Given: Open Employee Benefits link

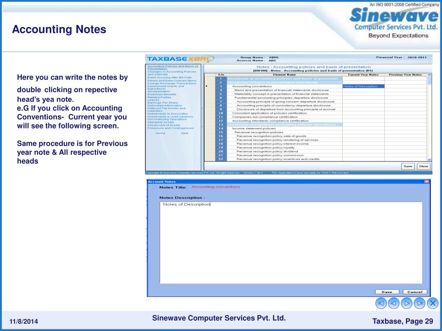Looking at the screenshot, I should (x=162, y=94).
